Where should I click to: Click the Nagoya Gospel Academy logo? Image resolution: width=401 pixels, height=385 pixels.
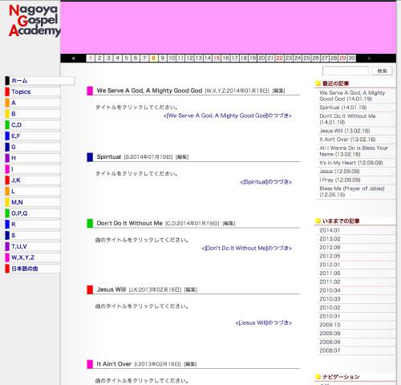pyautogui.click(x=34, y=21)
